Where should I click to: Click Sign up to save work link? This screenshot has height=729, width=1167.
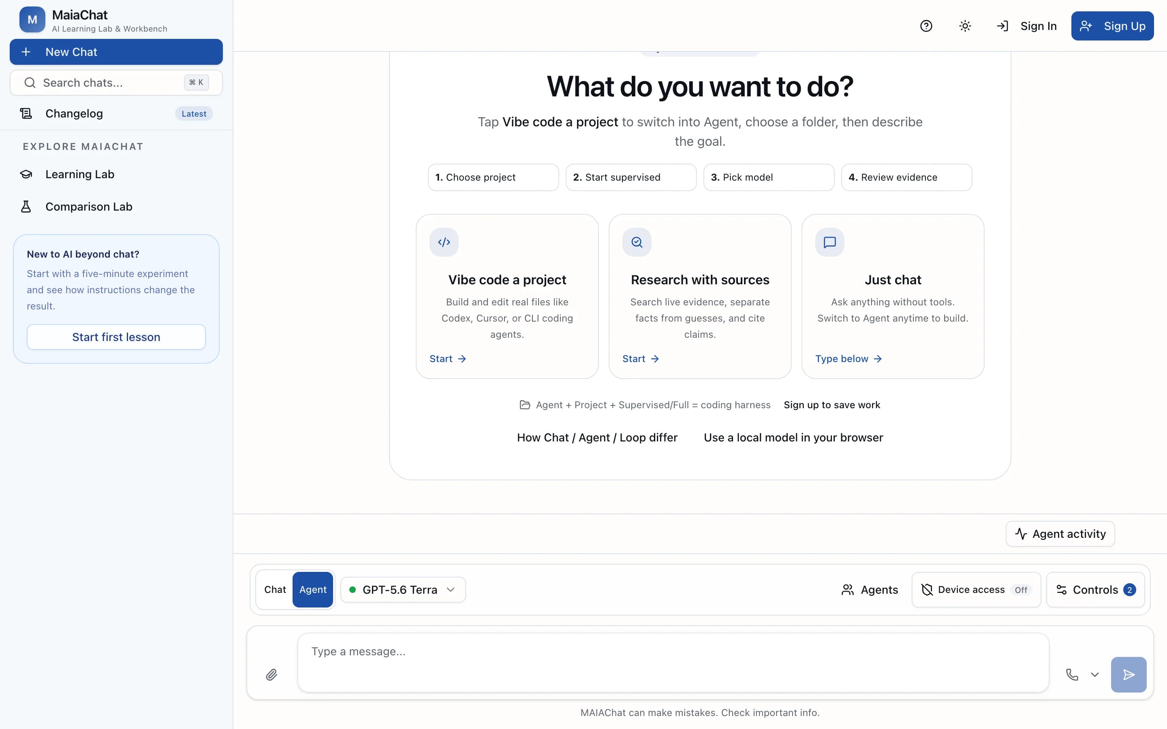tap(832, 405)
